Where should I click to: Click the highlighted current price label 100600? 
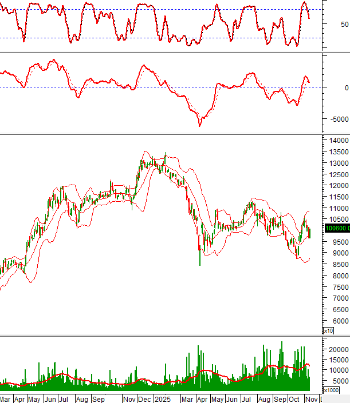point(336,228)
